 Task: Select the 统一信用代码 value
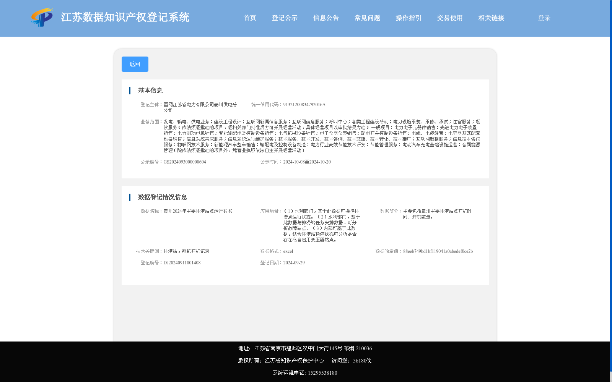[304, 104]
